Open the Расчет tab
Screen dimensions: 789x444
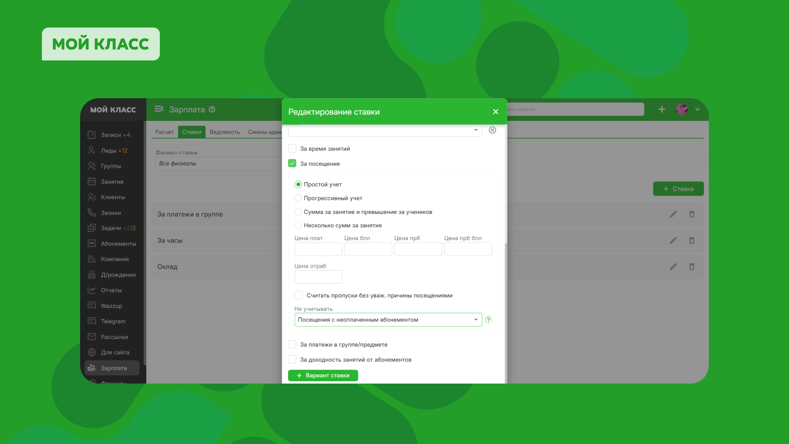164,132
